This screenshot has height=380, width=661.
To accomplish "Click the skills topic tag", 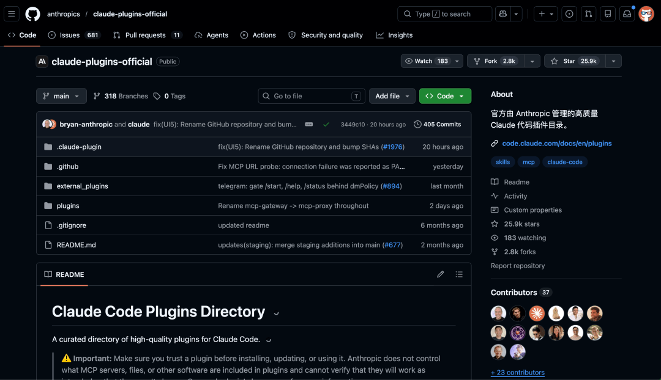I will coord(502,162).
